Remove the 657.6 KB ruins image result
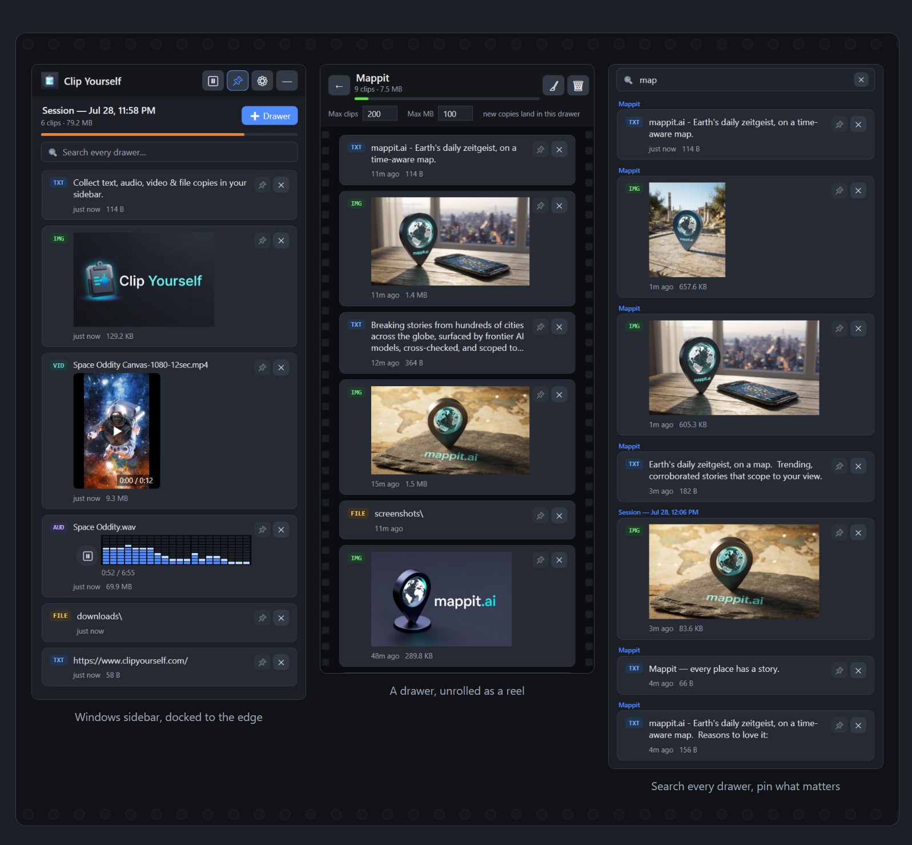Screen dimensions: 912x845 coord(858,191)
